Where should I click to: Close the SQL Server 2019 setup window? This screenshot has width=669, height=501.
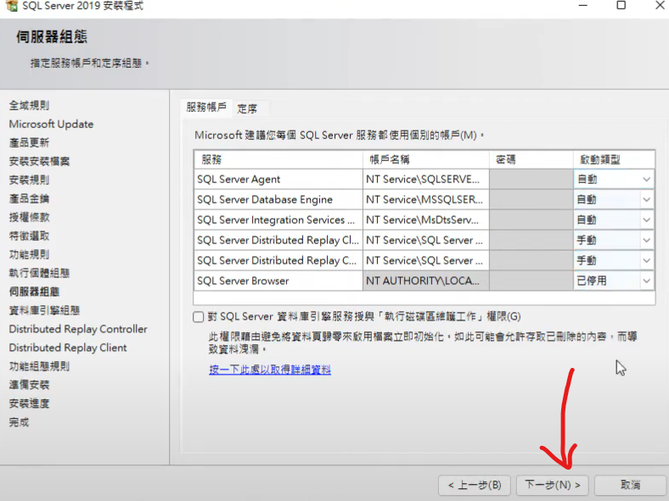point(660,6)
